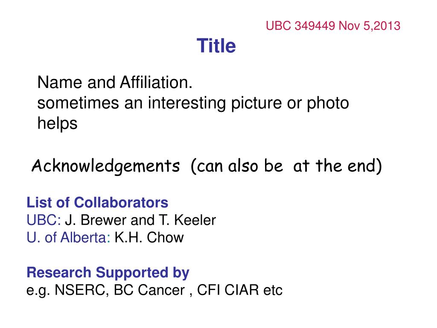Screen dimensions: 437x328
Task: Select the name 'K.H. Chow'
Action: (149, 237)
